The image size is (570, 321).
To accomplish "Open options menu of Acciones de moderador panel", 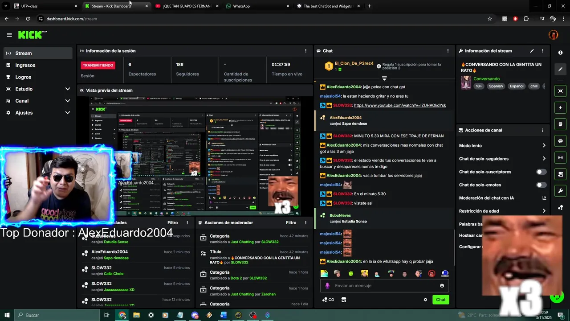I will 305,222.
